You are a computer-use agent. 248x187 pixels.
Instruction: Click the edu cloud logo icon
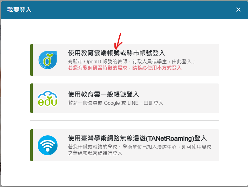tap(48, 98)
